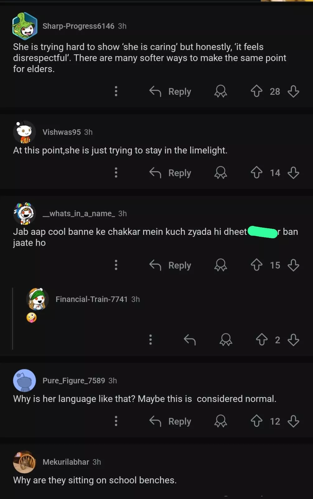Give award to Vishwas95's comment
Image resolution: width=313 pixels, height=499 pixels.
(221, 172)
